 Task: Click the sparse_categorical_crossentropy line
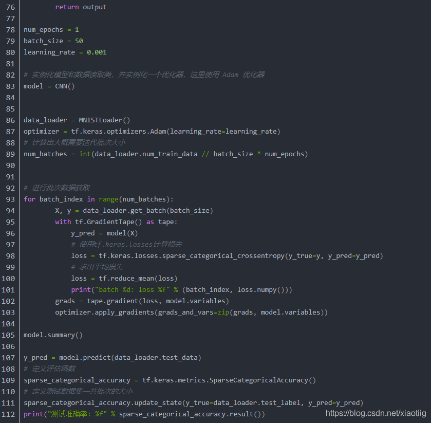[x=227, y=256]
